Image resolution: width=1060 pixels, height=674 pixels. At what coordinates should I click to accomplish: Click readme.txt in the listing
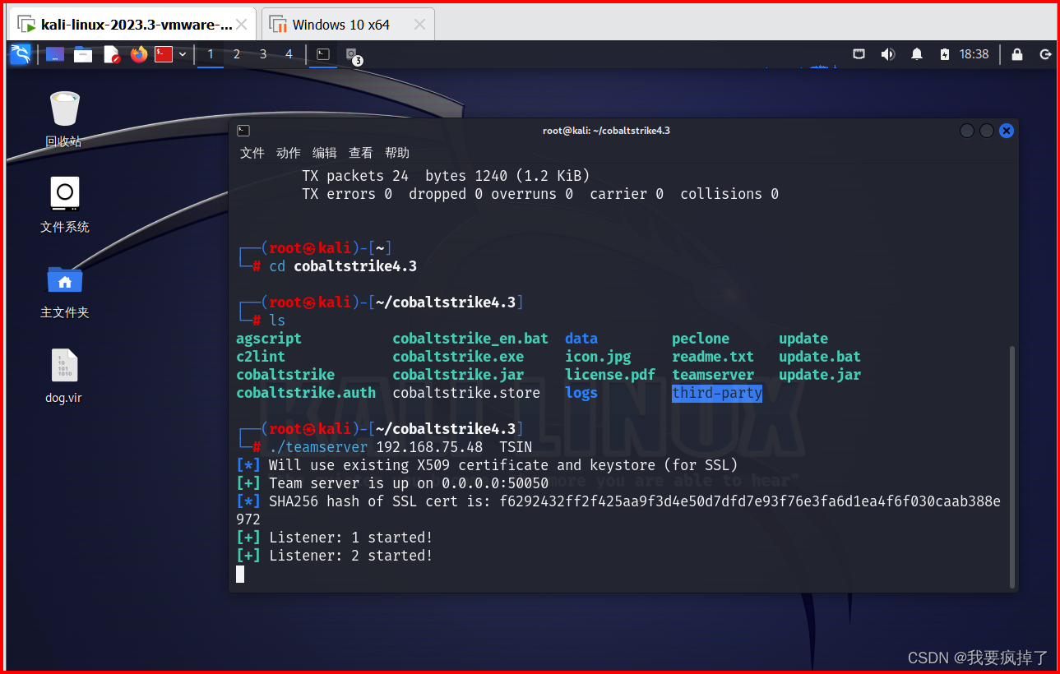(x=713, y=357)
